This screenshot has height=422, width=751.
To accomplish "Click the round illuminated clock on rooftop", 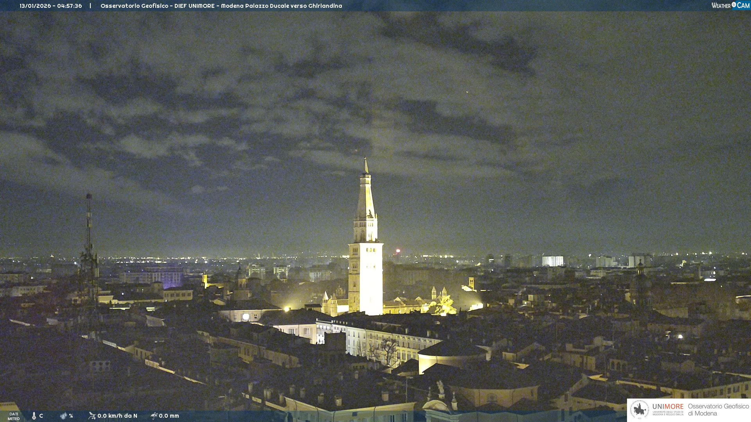I will point(246,317).
